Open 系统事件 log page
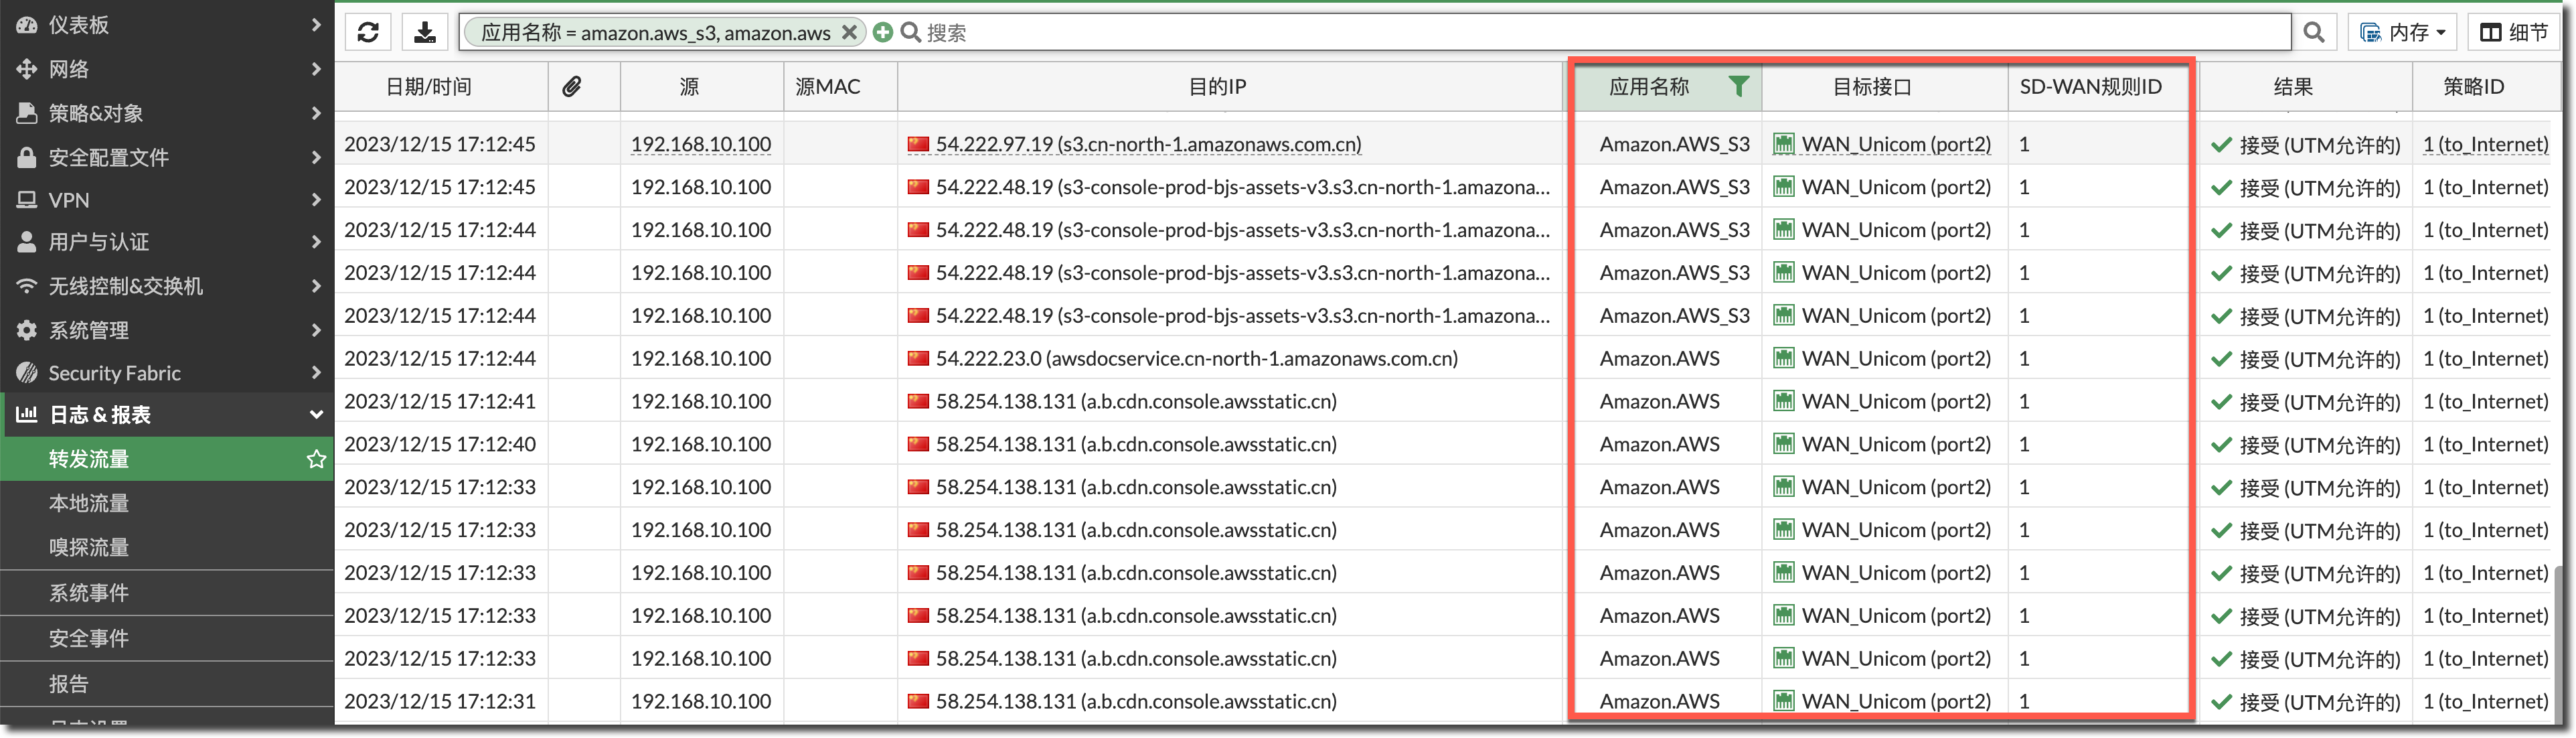This screenshot has width=2576, height=738. 89,592
